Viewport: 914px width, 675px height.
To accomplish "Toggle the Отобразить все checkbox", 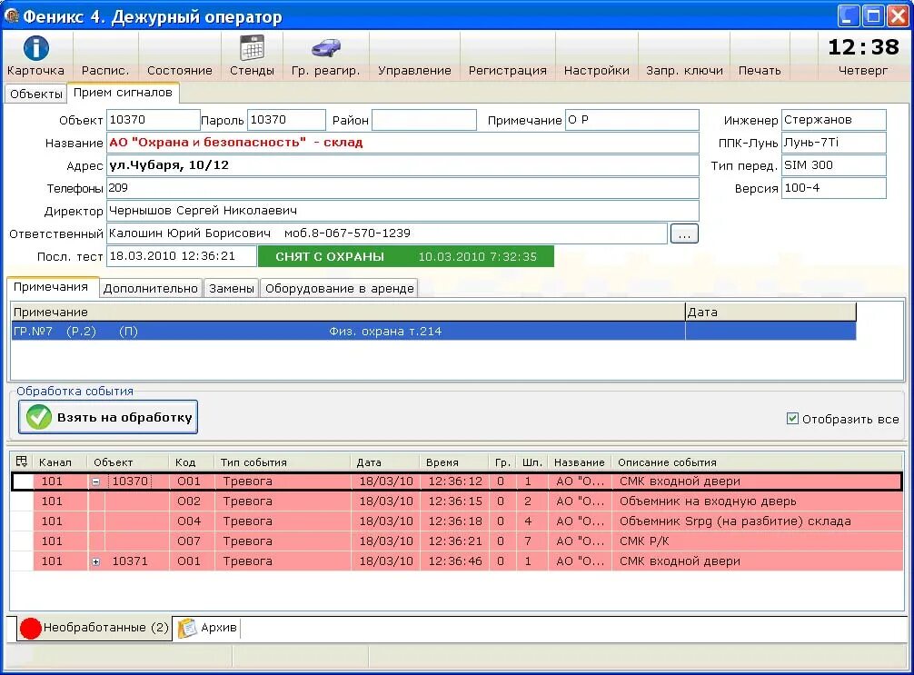I will (792, 419).
